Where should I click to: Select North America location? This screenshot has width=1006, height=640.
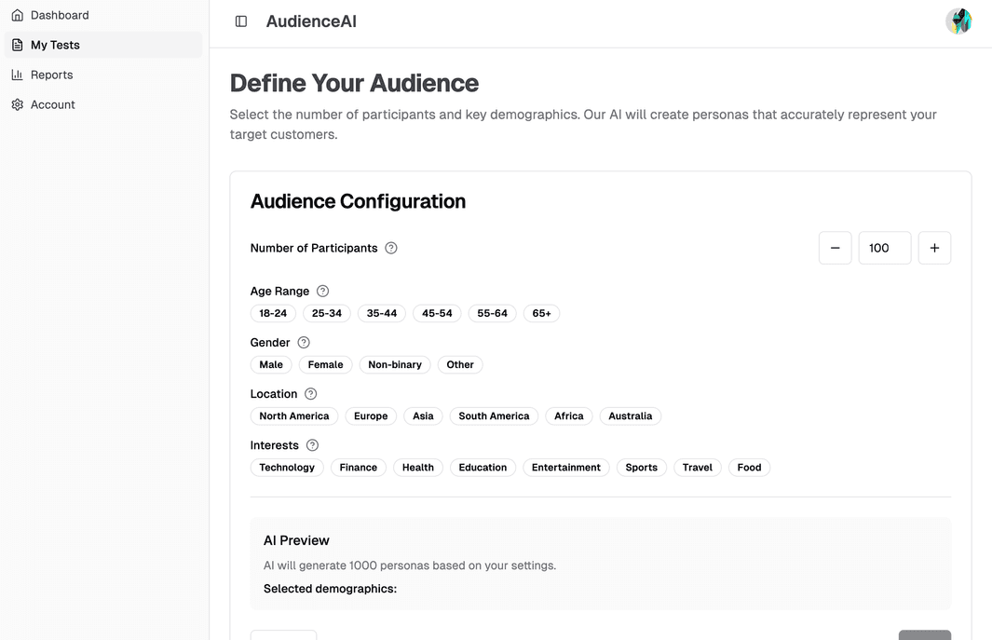293,416
